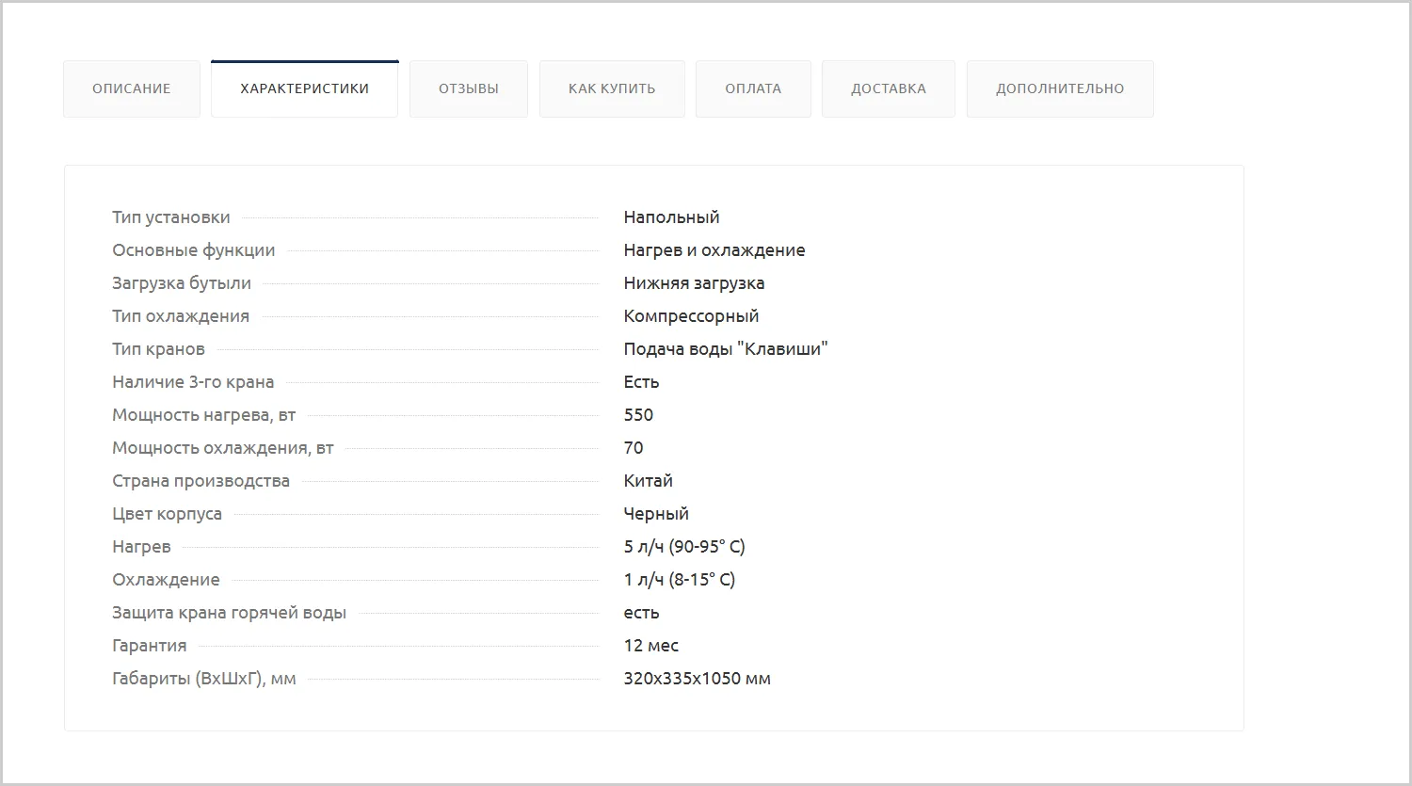1412x786 pixels.
Task: Click the label Мощность охлаждения, вт
Action: coord(223,448)
